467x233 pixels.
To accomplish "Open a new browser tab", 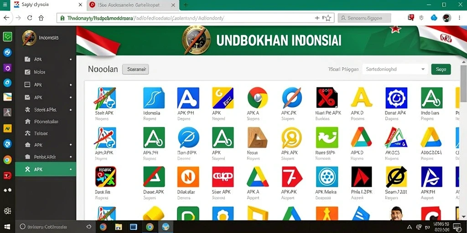I will point(186,5).
